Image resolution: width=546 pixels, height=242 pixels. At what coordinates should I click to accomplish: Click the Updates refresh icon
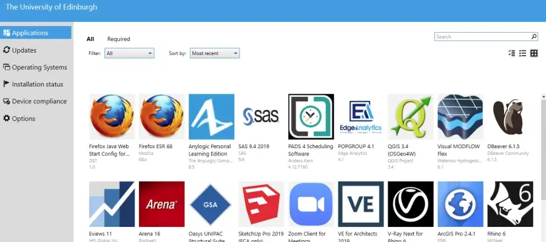tap(6, 50)
